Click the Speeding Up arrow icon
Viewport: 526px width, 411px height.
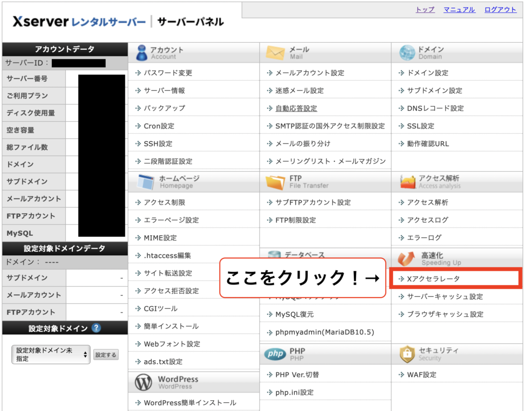tap(406, 259)
